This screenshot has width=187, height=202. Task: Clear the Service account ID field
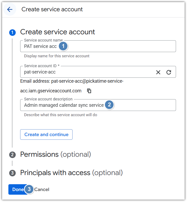(x=158, y=72)
